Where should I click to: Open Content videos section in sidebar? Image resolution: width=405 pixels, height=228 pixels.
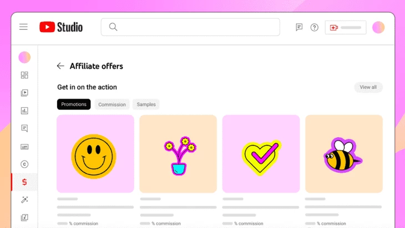(x=24, y=93)
